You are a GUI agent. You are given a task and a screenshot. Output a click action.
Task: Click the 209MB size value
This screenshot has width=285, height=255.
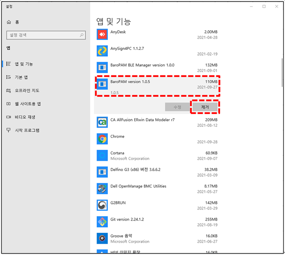(211, 120)
